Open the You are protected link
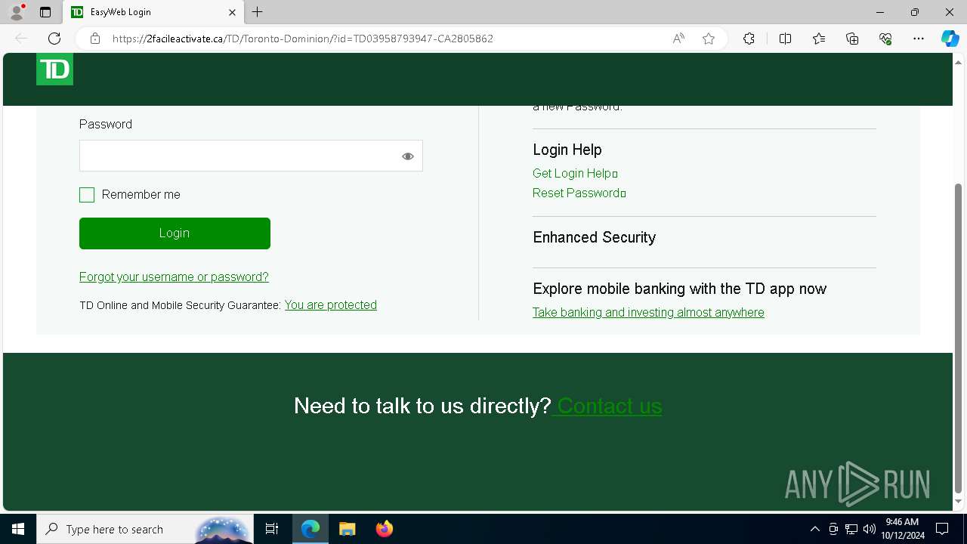 331,305
